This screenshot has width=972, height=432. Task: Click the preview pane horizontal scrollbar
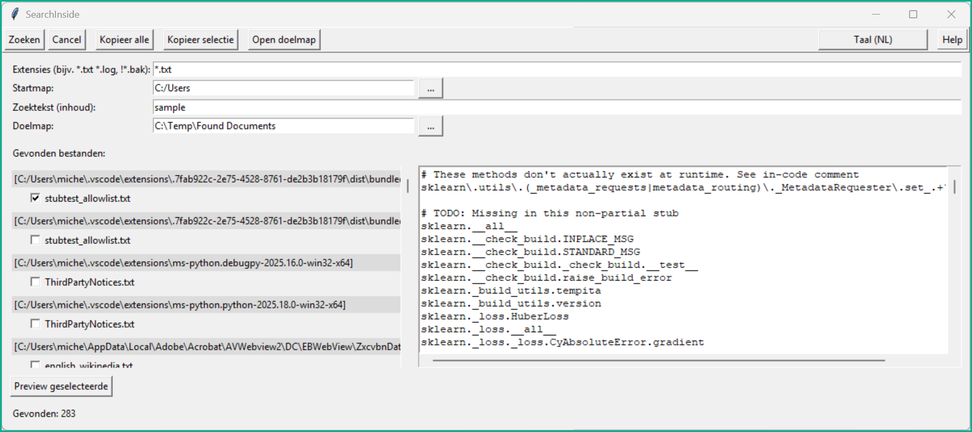659,361
